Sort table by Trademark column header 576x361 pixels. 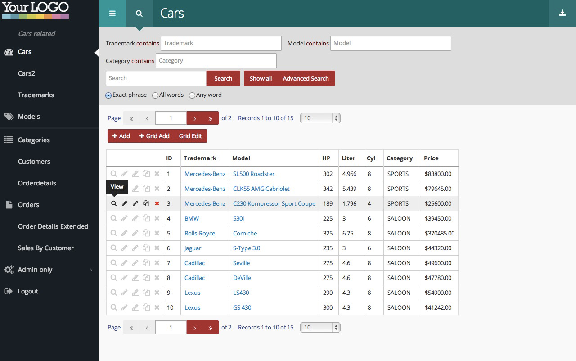click(x=200, y=158)
